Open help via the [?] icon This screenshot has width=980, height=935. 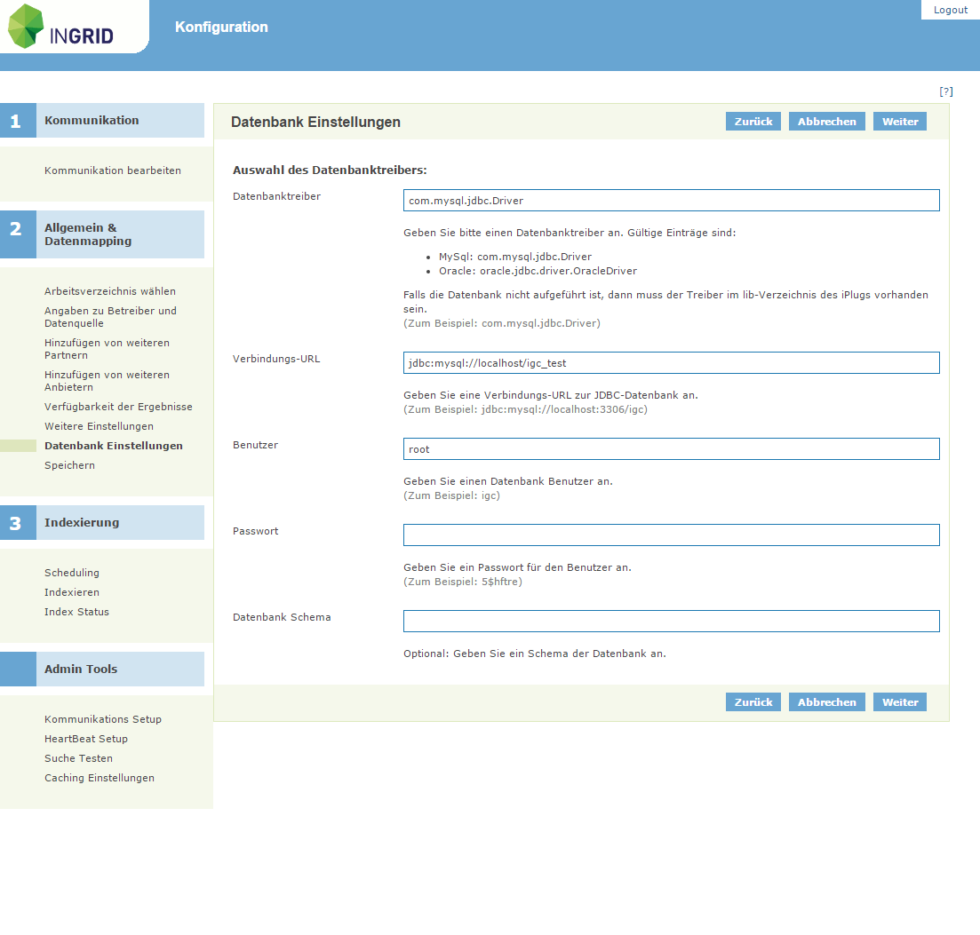(x=946, y=91)
